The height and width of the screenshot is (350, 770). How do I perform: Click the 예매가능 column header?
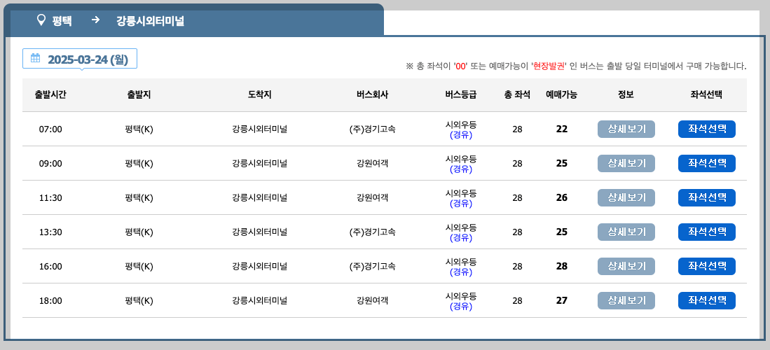tap(562, 95)
